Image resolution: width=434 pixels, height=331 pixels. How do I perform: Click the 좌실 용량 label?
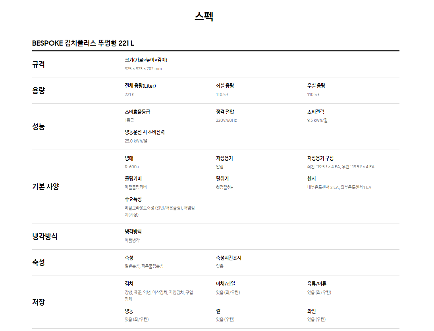pos(225,86)
